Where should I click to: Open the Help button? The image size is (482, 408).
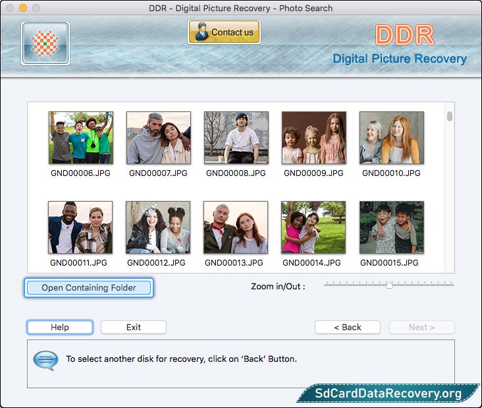pyautogui.click(x=60, y=328)
